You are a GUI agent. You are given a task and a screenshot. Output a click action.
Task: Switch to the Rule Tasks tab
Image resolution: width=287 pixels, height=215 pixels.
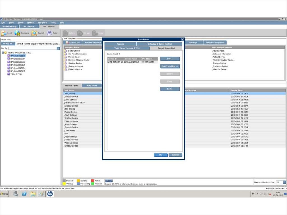[92, 85]
